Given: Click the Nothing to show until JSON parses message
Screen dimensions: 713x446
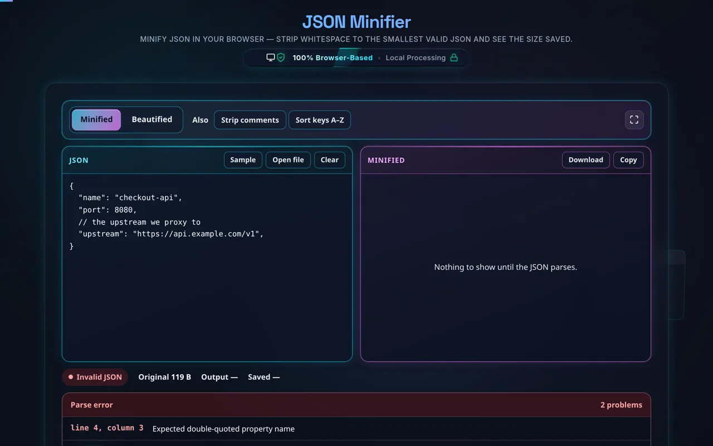Looking at the screenshot, I should [x=506, y=267].
